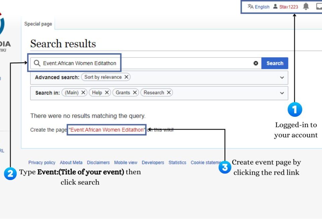Open the English language menu item
Screen dimensions: 322x224
(x=262, y=6)
